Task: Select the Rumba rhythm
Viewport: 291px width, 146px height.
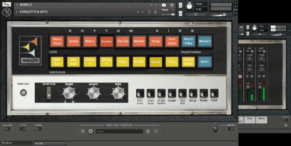Action: 106,41
